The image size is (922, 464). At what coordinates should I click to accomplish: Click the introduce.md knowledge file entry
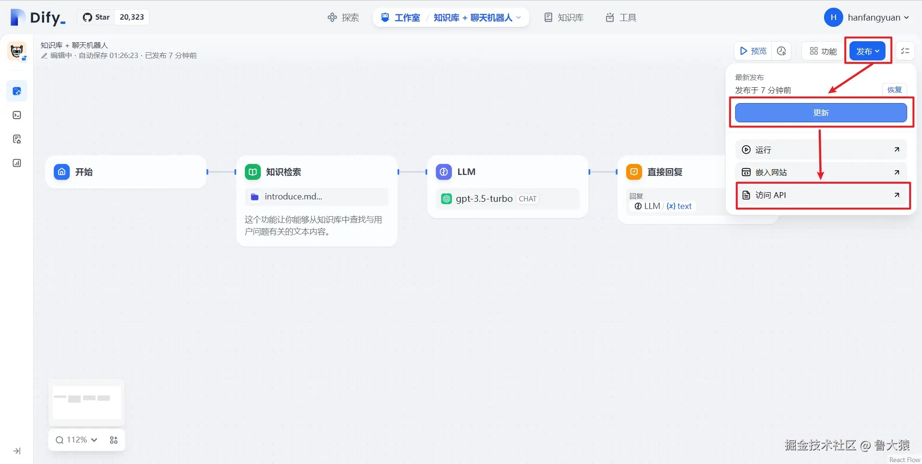pyautogui.click(x=316, y=197)
